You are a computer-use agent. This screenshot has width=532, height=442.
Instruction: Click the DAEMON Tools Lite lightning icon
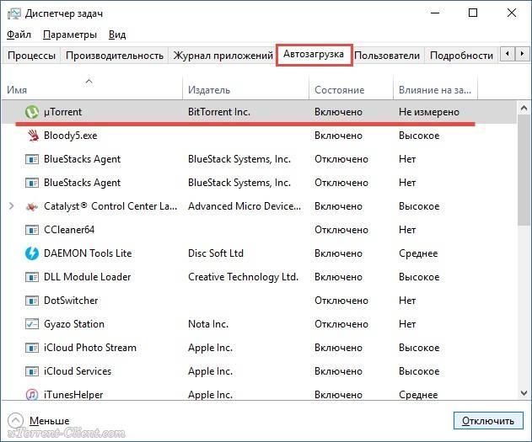point(32,253)
